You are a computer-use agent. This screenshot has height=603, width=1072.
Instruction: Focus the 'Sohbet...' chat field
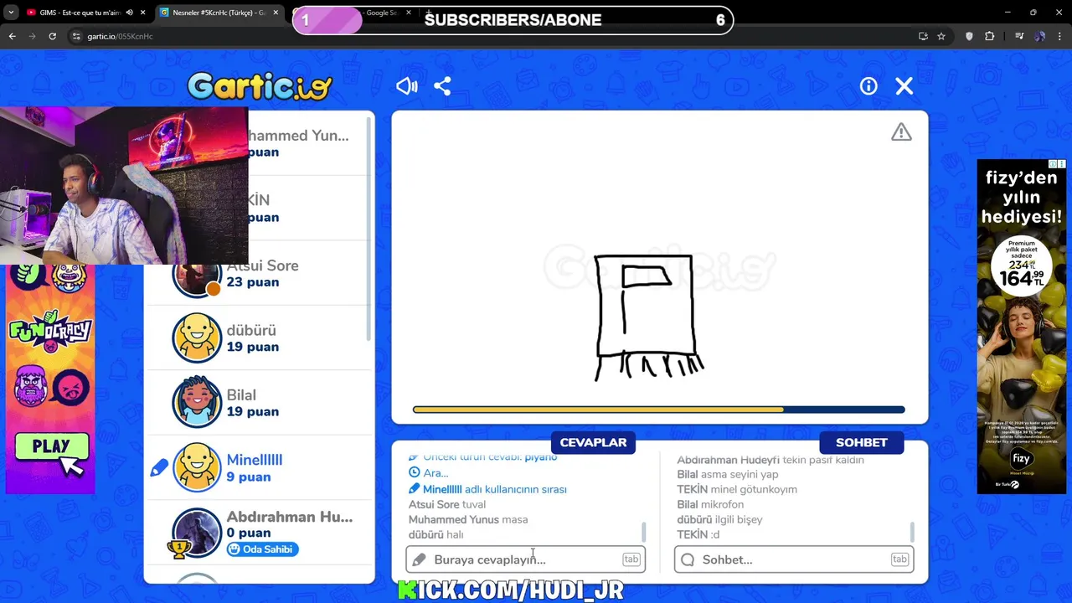click(793, 559)
